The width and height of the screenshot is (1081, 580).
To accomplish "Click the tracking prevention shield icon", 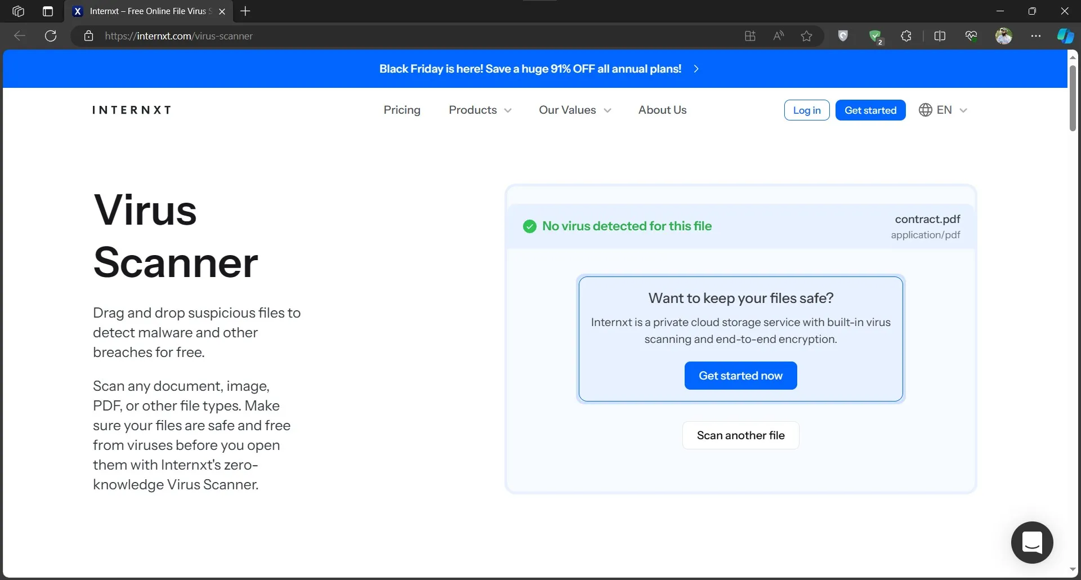I will pos(843,35).
